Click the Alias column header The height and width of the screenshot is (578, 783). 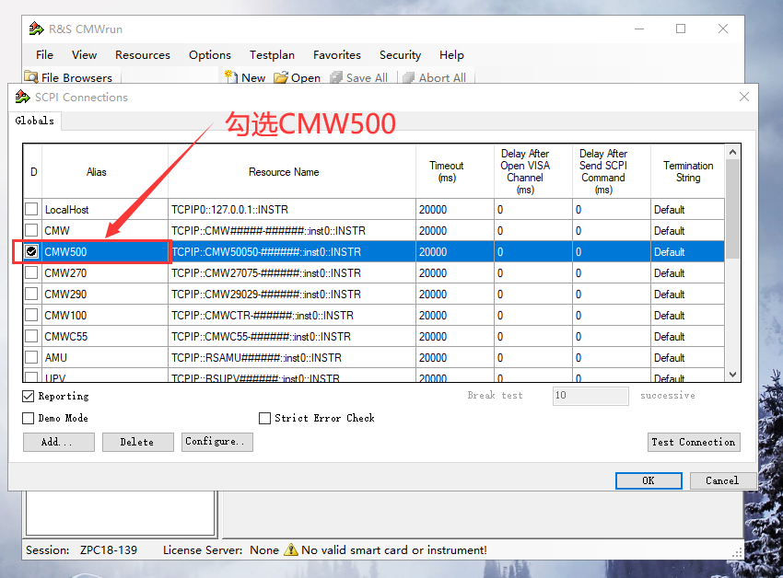coord(105,172)
